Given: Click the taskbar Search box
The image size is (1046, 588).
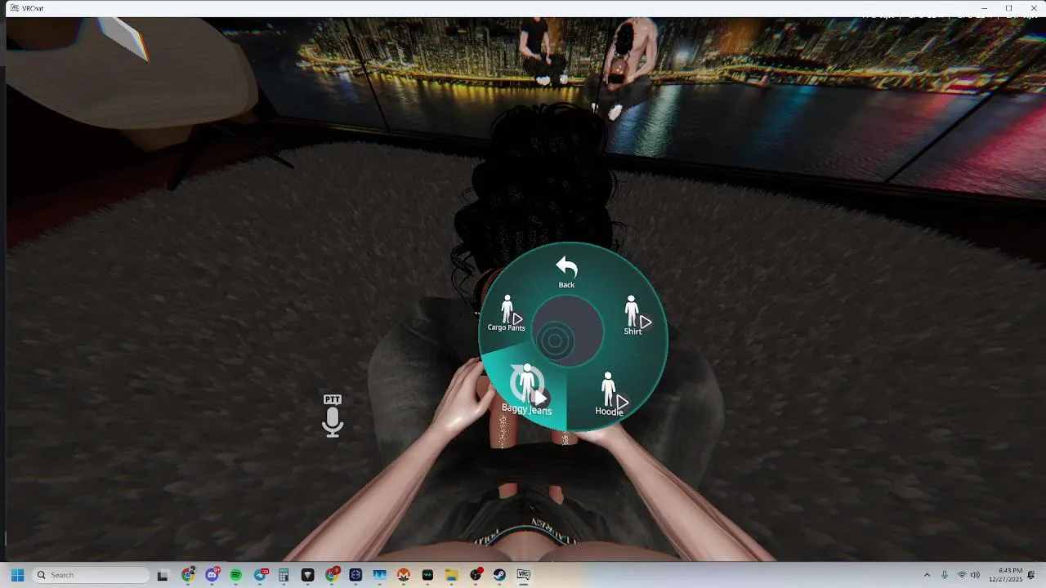Looking at the screenshot, I should pyautogui.click(x=92, y=575).
